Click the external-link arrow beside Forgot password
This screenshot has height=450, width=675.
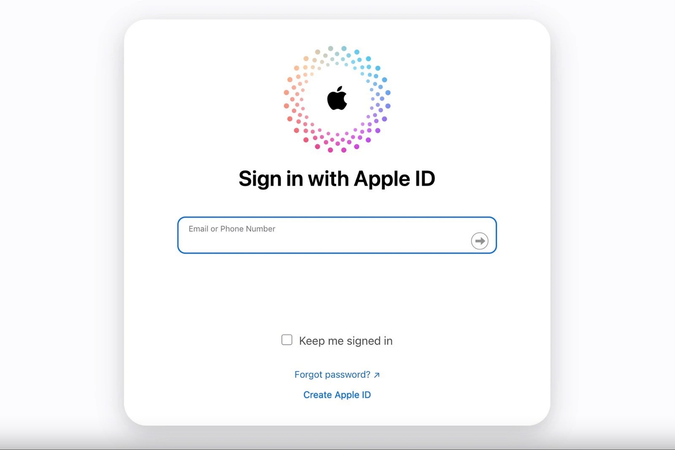377,375
